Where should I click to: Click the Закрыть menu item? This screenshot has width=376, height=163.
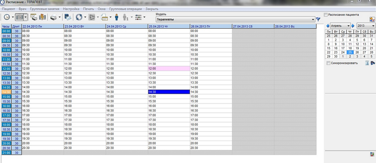point(152,9)
